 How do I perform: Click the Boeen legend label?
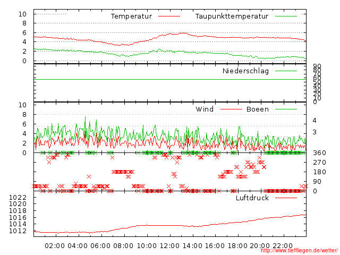click(258, 109)
